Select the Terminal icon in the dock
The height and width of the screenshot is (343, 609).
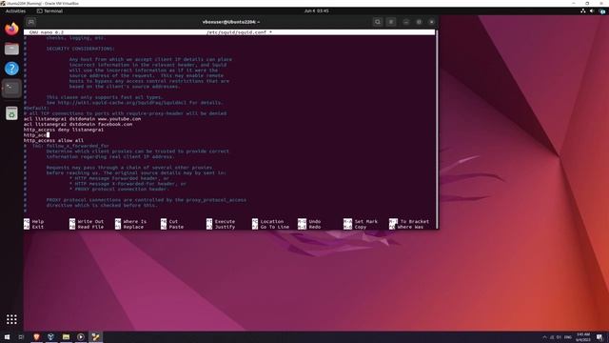[x=11, y=89]
